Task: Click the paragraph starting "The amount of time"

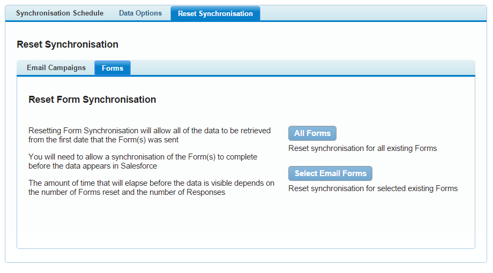Action: (151, 187)
